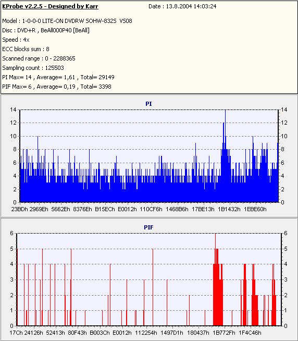Click the '23BDh' label under the PI chart
The image size is (298, 341).
point(20,209)
